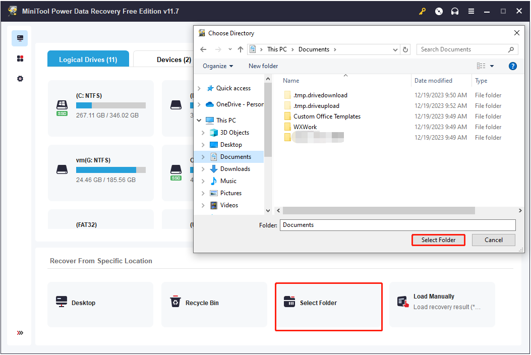
Task: Recover from Recycle Bin location
Action: [x=214, y=304]
